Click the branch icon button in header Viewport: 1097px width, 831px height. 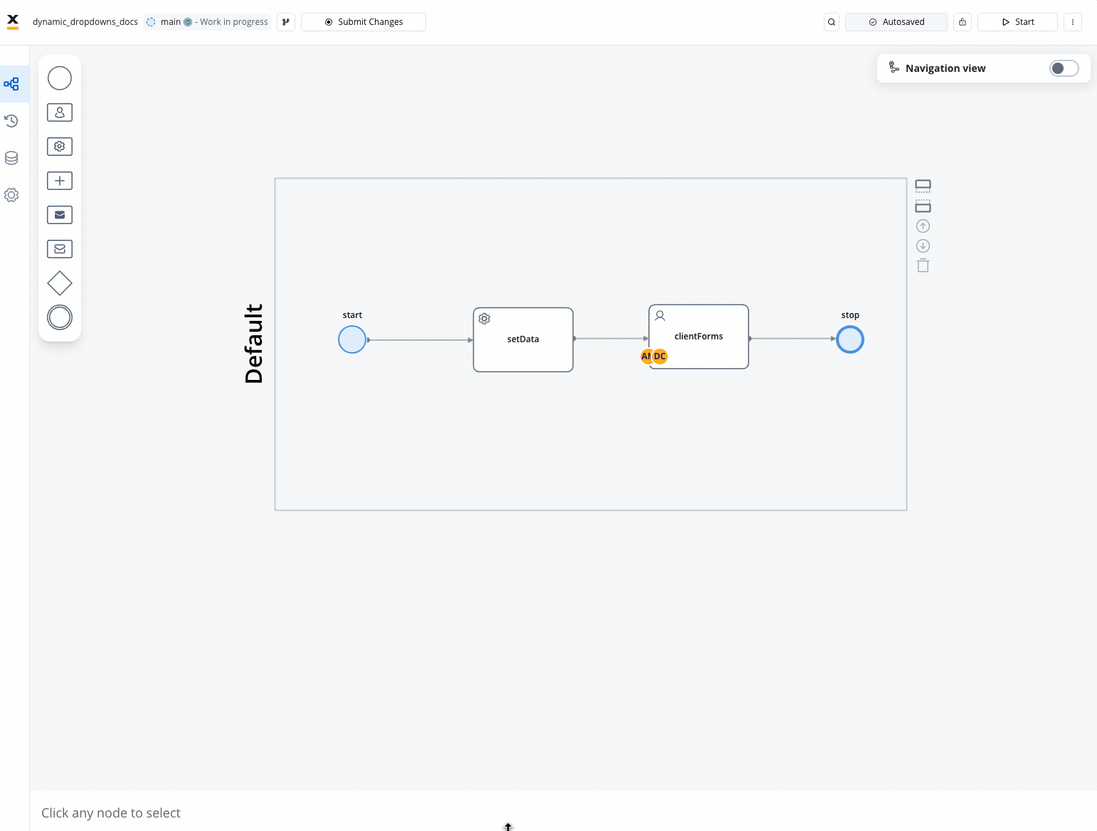click(x=286, y=22)
